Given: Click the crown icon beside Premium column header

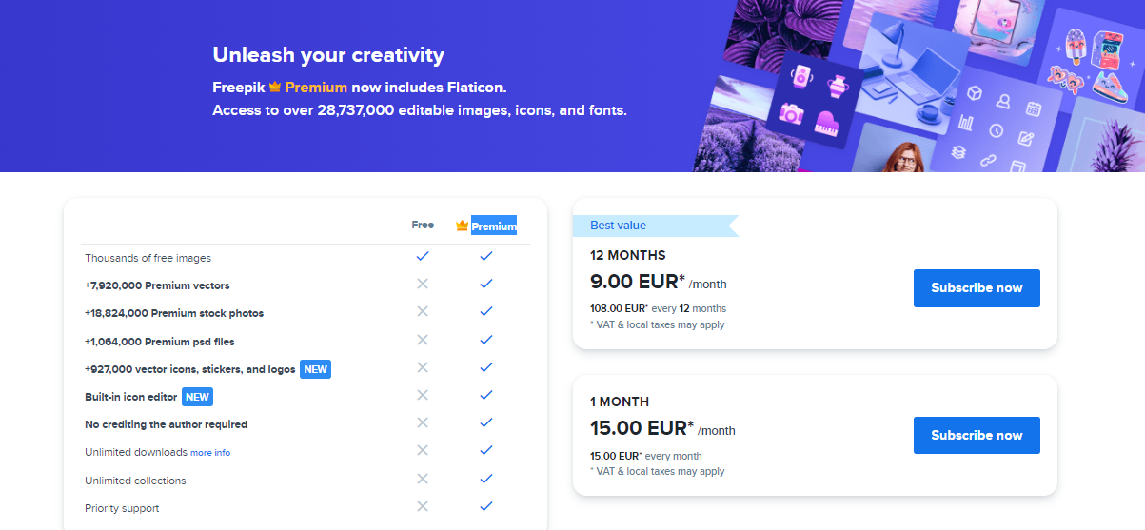Looking at the screenshot, I should click(x=463, y=226).
